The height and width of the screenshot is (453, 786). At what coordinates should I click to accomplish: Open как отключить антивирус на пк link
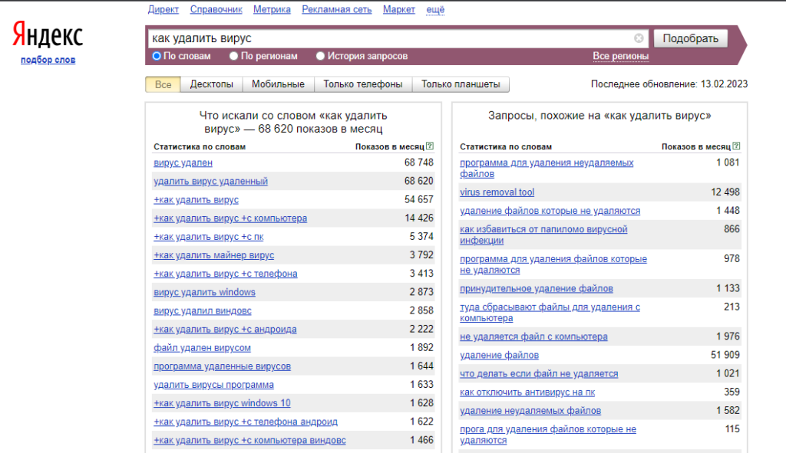[x=527, y=392]
